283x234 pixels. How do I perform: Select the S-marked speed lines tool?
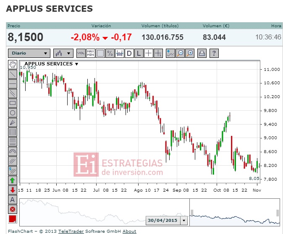[x=13, y=171]
